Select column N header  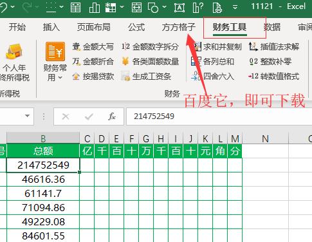(266, 138)
